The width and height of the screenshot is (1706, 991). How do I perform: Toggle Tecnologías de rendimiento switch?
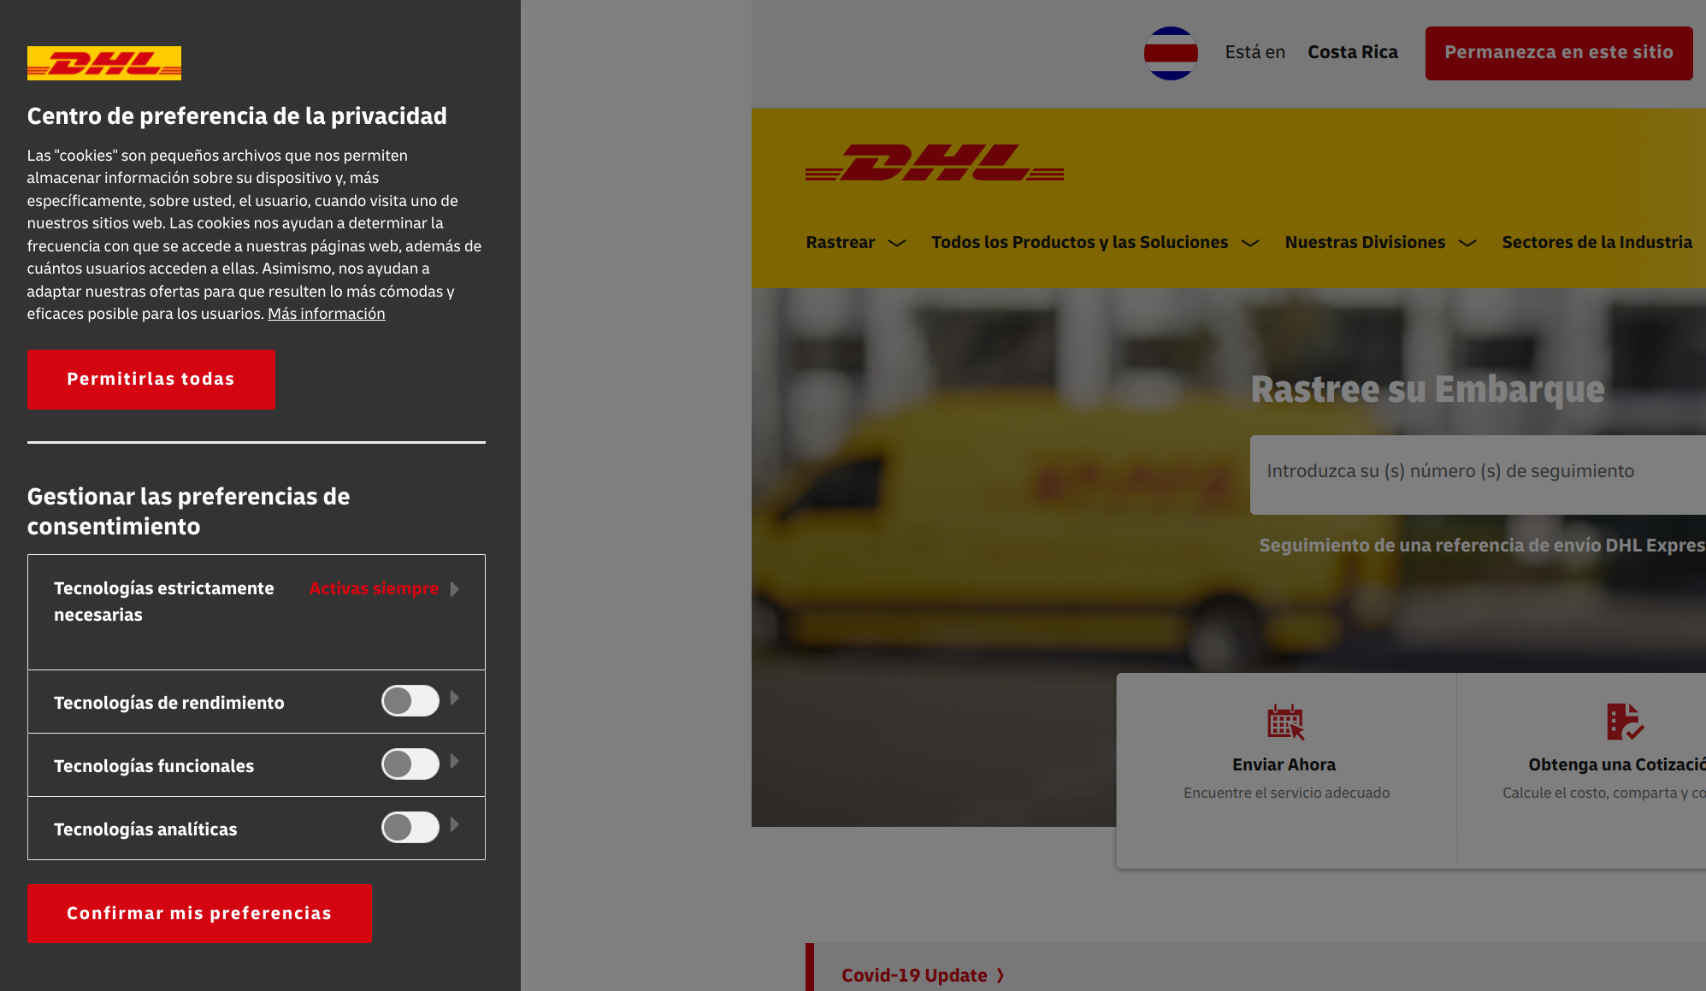coord(410,701)
